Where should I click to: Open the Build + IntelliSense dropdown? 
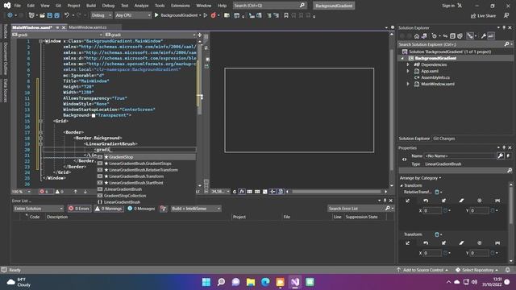(x=195, y=209)
